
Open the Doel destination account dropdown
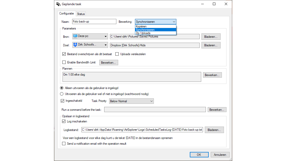tap(106, 45)
